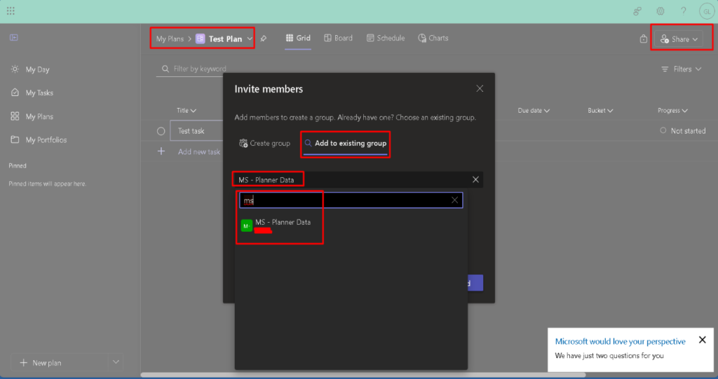The image size is (718, 379).
Task: Click the My Plans breadcrumb link
Action: pos(170,39)
